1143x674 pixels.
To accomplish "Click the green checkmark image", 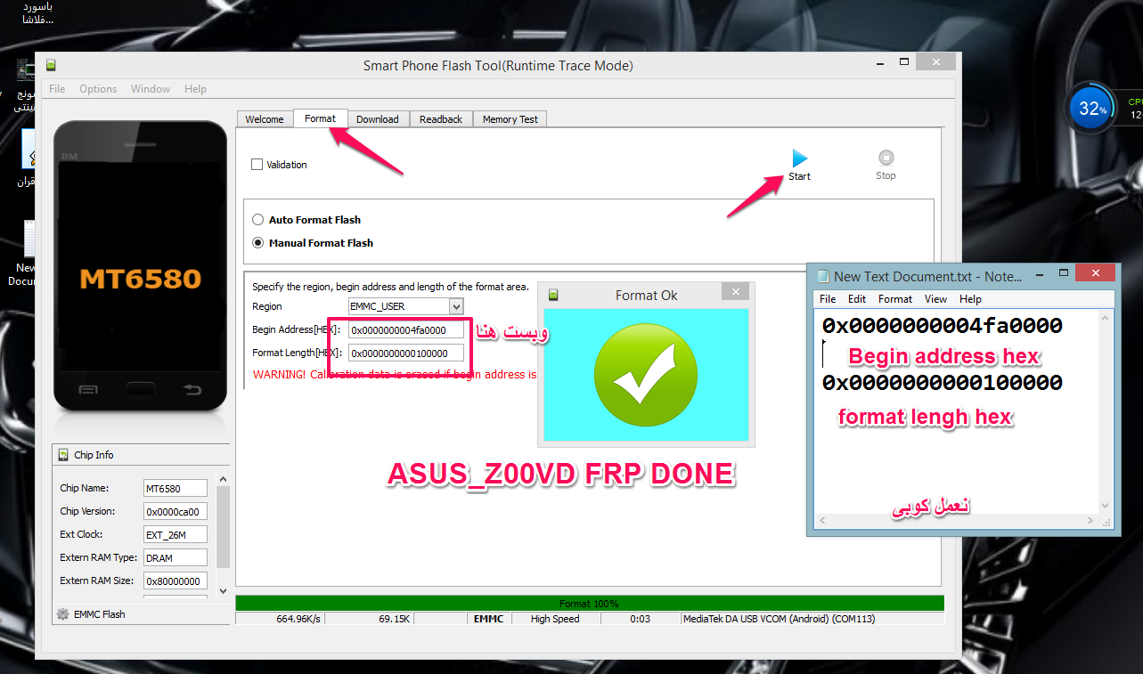I will (646, 374).
